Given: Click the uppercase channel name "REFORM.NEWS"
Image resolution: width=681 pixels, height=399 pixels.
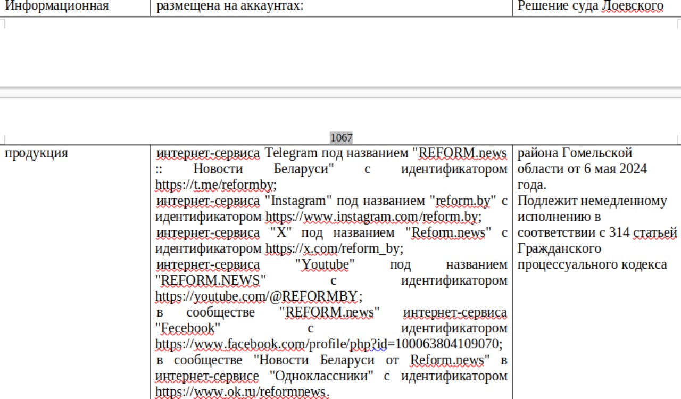Looking at the screenshot, I should [211, 281].
